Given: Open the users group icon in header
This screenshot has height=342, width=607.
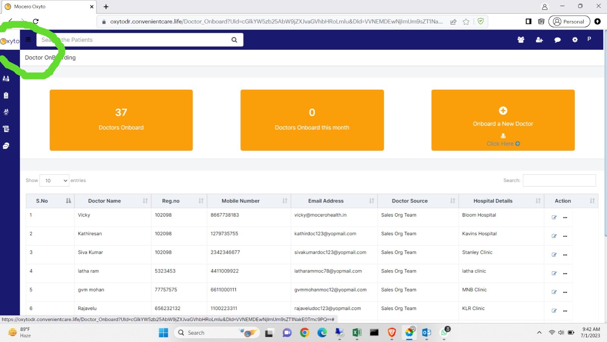Looking at the screenshot, I should (x=521, y=40).
